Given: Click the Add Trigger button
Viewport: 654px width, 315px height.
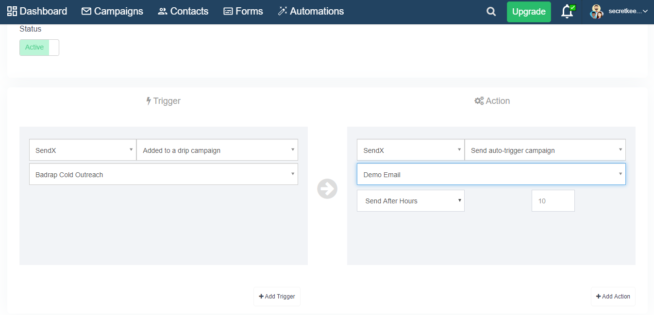Looking at the screenshot, I should [277, 297].
